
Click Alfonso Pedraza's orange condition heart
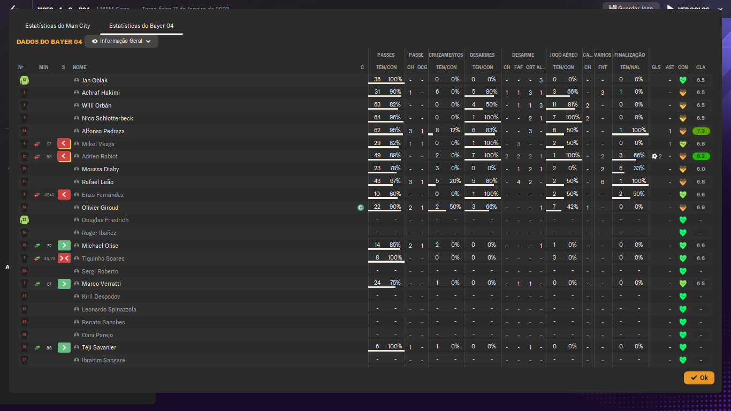tap(683, 131)
